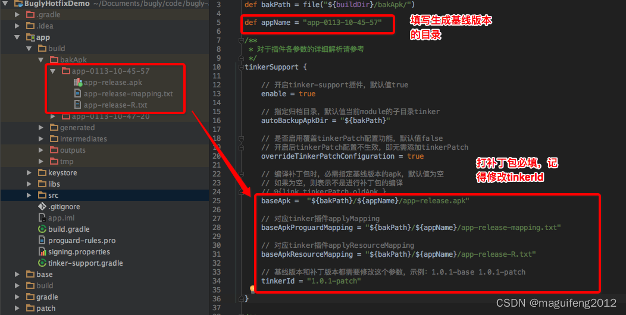
Task: Click the intermediates folder icon
Action: (54, 138)
